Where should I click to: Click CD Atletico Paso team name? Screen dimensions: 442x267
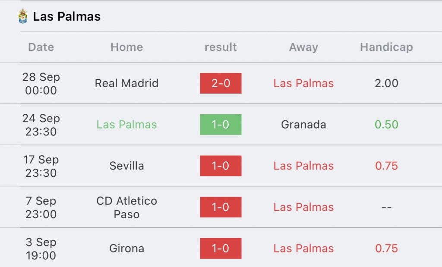[x=126, y=207]
